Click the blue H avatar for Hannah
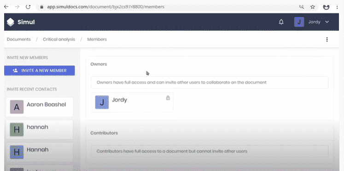Screen dimensions: 344x171 17,152
